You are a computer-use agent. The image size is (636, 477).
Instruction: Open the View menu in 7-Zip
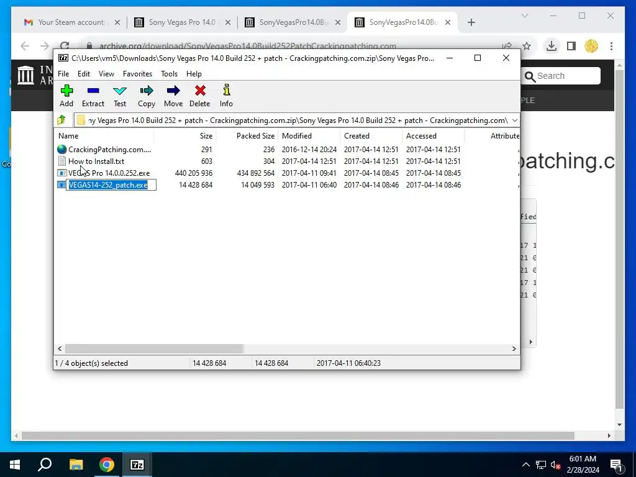pos(106,74)
